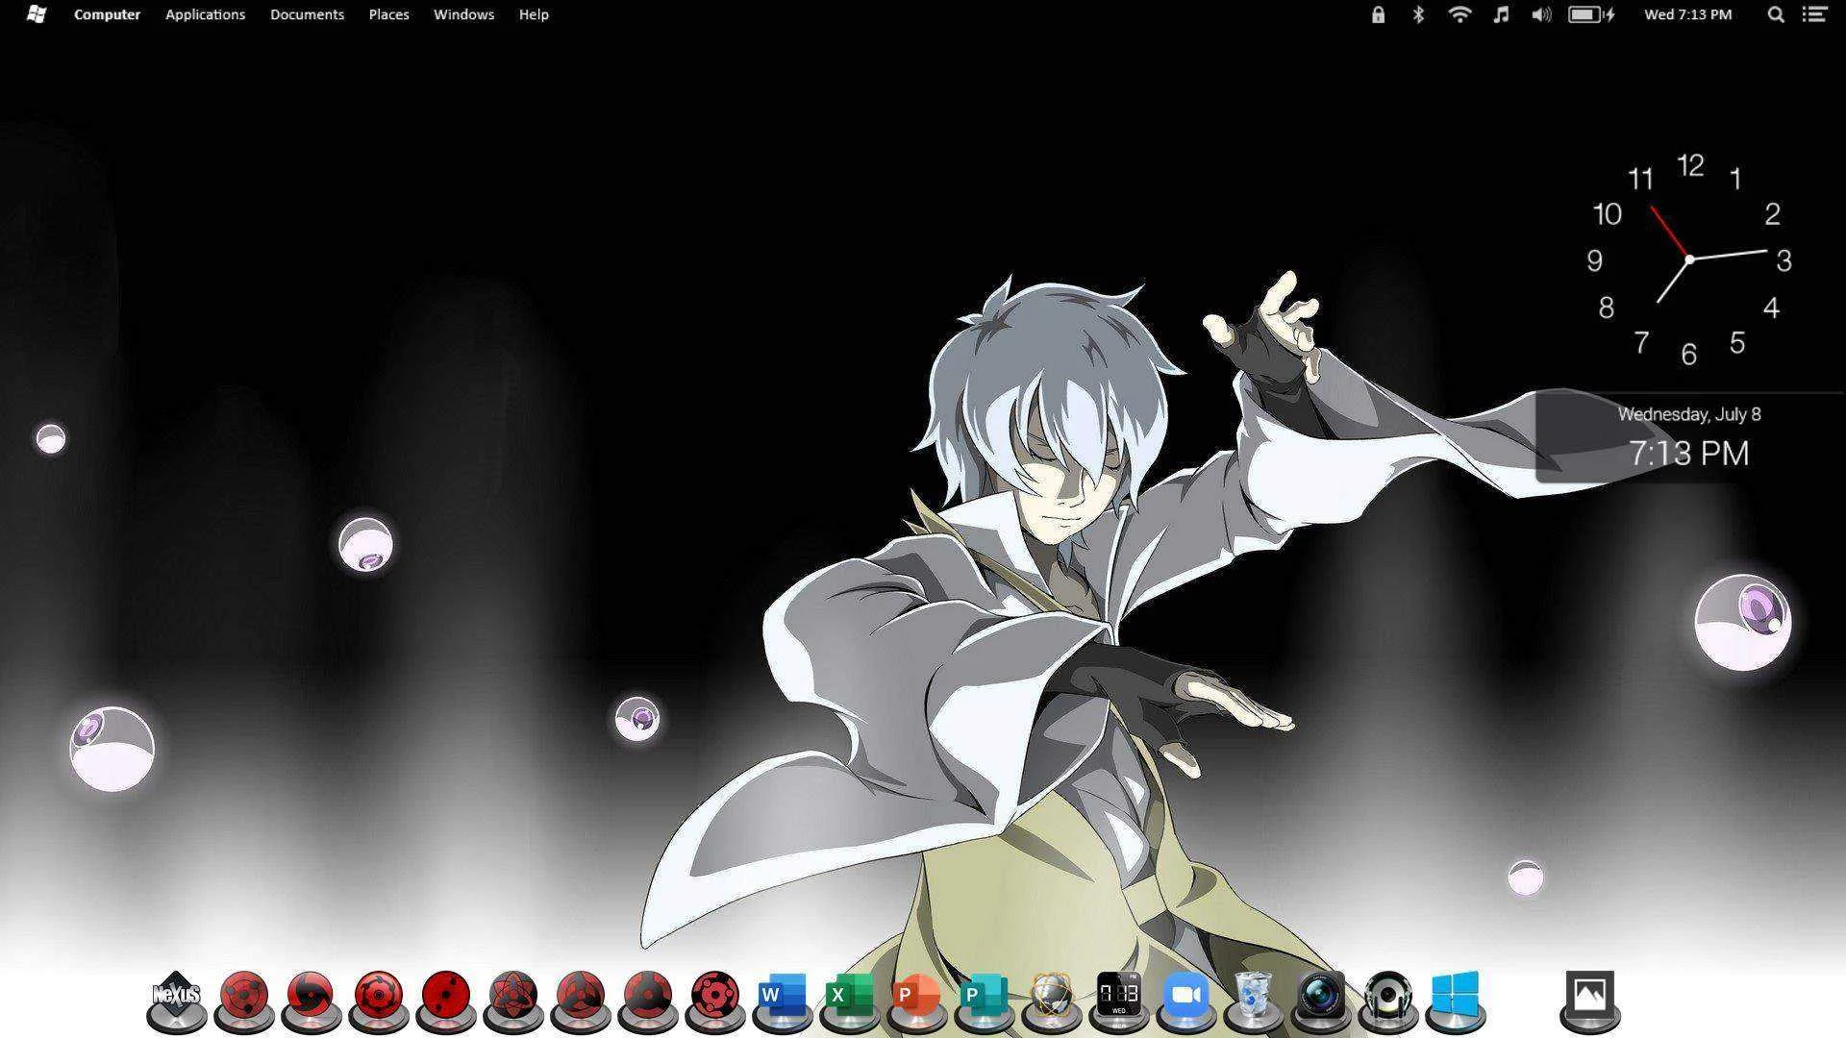Open the digital clock dock icon
The image size is (1846, 1038).
[1118, 995]
